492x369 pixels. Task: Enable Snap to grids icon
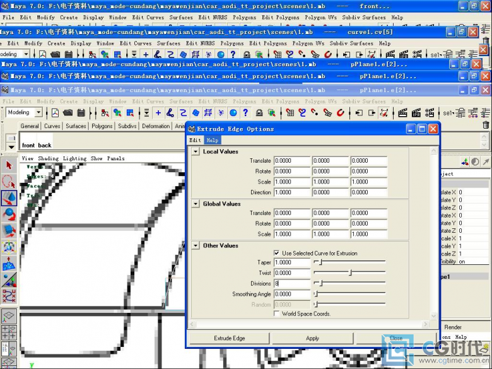click(290, 113)
